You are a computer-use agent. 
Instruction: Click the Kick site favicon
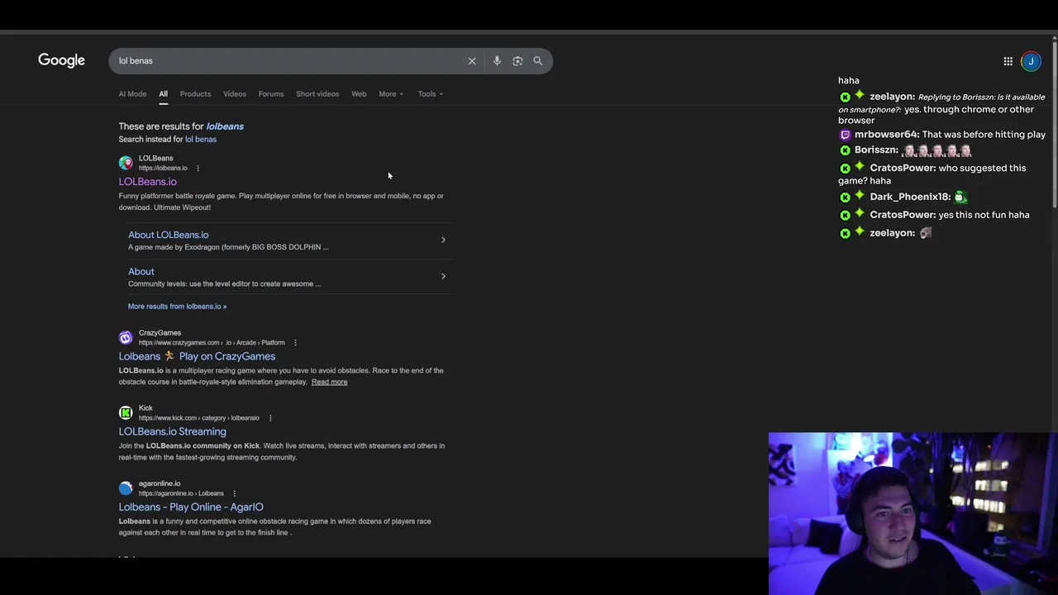126,412
